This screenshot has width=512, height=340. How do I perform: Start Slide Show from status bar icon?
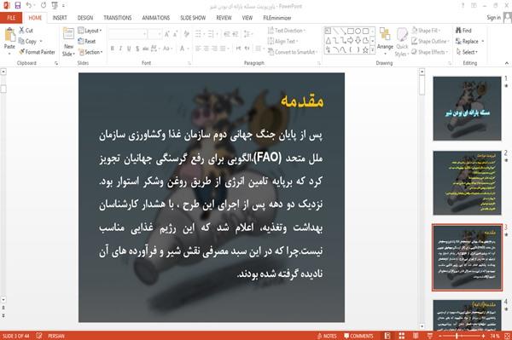pyautogui.click(x=430, y=336)
